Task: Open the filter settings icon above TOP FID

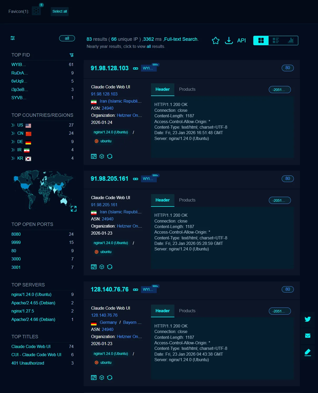Action: click(13, 38)
